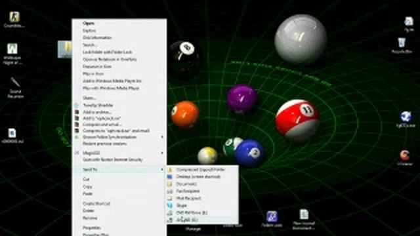Click the DVD RW Drive icon in Send To
420x236 pixels.
click(x=170, y=212)
